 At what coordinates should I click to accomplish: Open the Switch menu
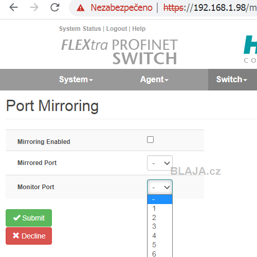tap(232, 80)
